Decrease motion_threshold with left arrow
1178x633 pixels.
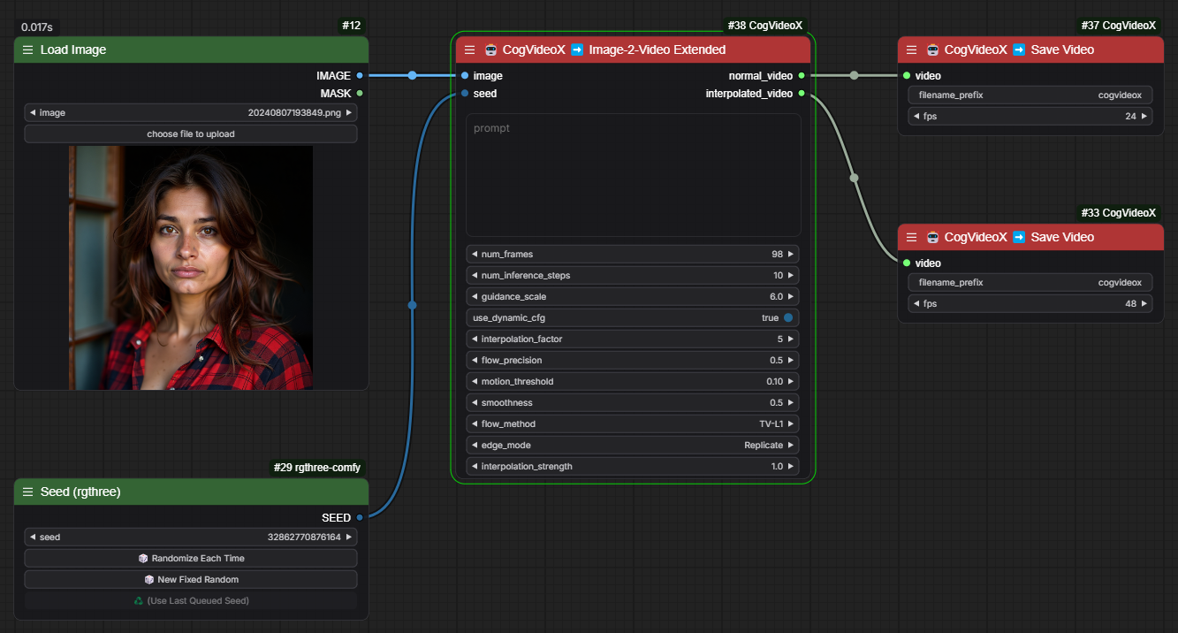(x=475, y=382)
